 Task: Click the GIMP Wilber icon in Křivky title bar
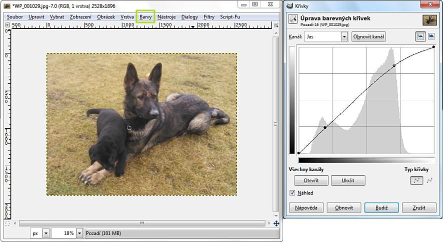click(289, 4)
